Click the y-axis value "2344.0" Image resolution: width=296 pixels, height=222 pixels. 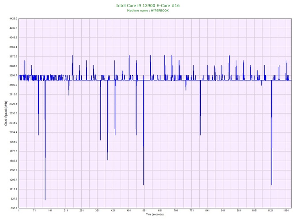click(13, 123)
